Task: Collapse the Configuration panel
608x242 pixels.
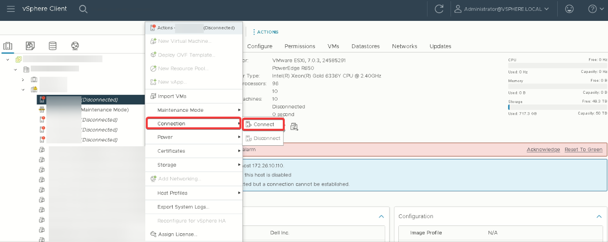Action: 599,216
